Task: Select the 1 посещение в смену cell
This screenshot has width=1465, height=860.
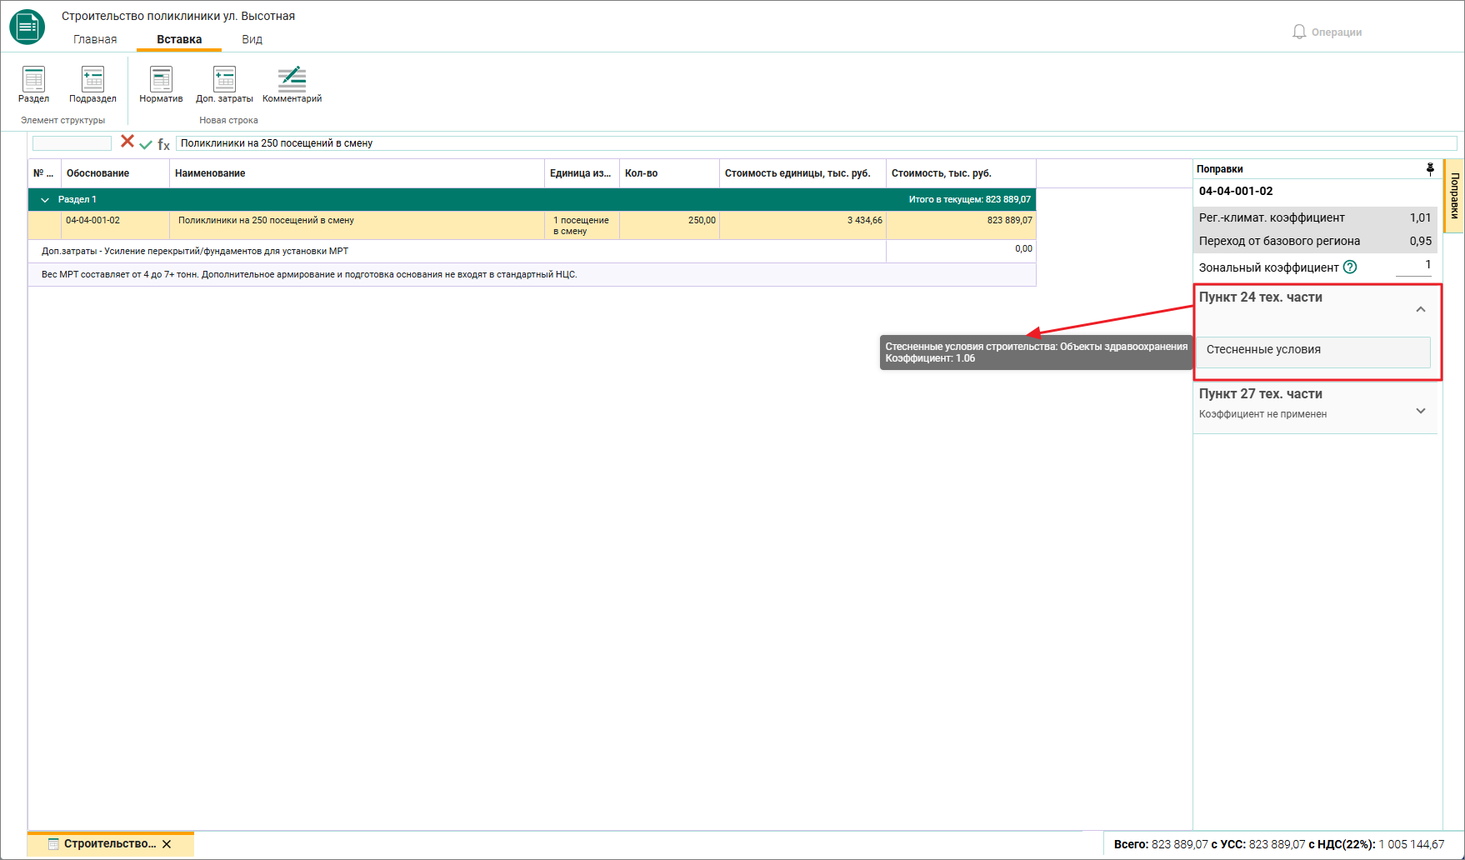Action: [x=582, y=226]
